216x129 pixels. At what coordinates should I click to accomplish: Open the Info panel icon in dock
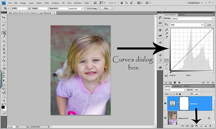coord(160,67)
